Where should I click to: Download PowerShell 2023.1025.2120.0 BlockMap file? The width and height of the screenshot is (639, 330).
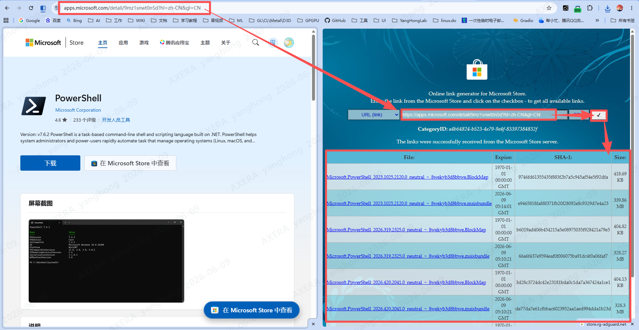[407, 177]
